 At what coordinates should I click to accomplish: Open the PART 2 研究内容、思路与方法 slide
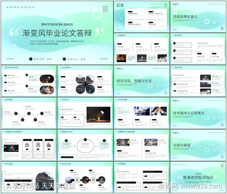point(142,81)
